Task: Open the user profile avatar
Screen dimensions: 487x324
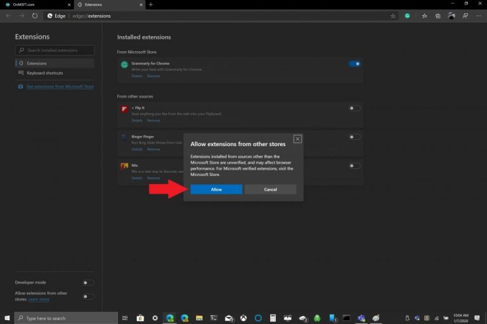Action: click(x=451, y=16)
